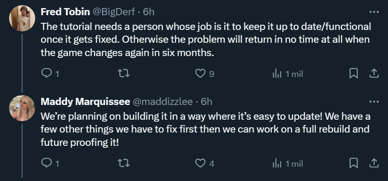This screenshot has width=388, height=181.
Task: Retweet Maddy Marquissee's tweet
Action: (123, 163)
